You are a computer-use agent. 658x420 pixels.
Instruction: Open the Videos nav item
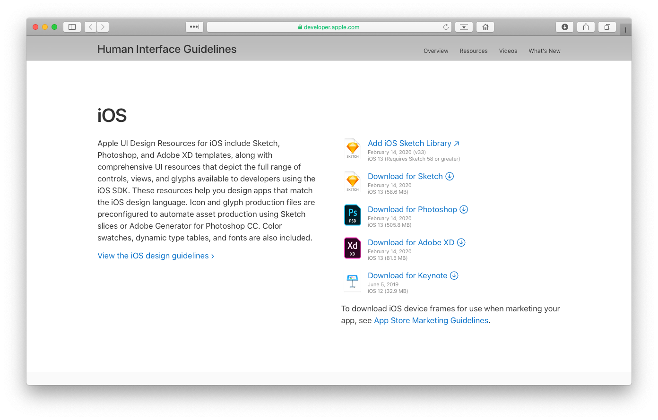pyautogui.click(x=508, y=51)
